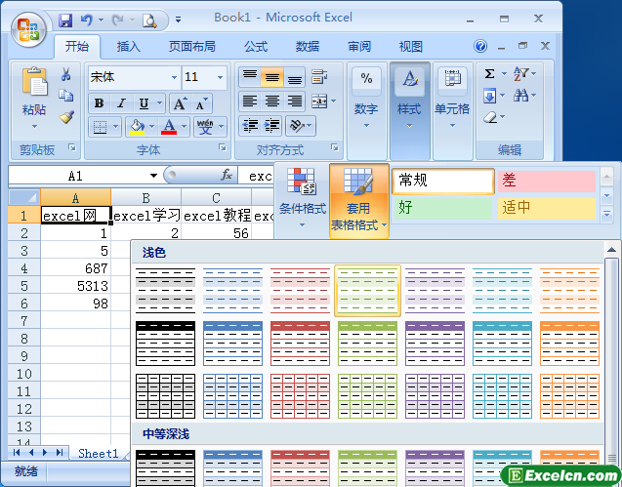Switch to the 插入 tab

pos(129,47)
